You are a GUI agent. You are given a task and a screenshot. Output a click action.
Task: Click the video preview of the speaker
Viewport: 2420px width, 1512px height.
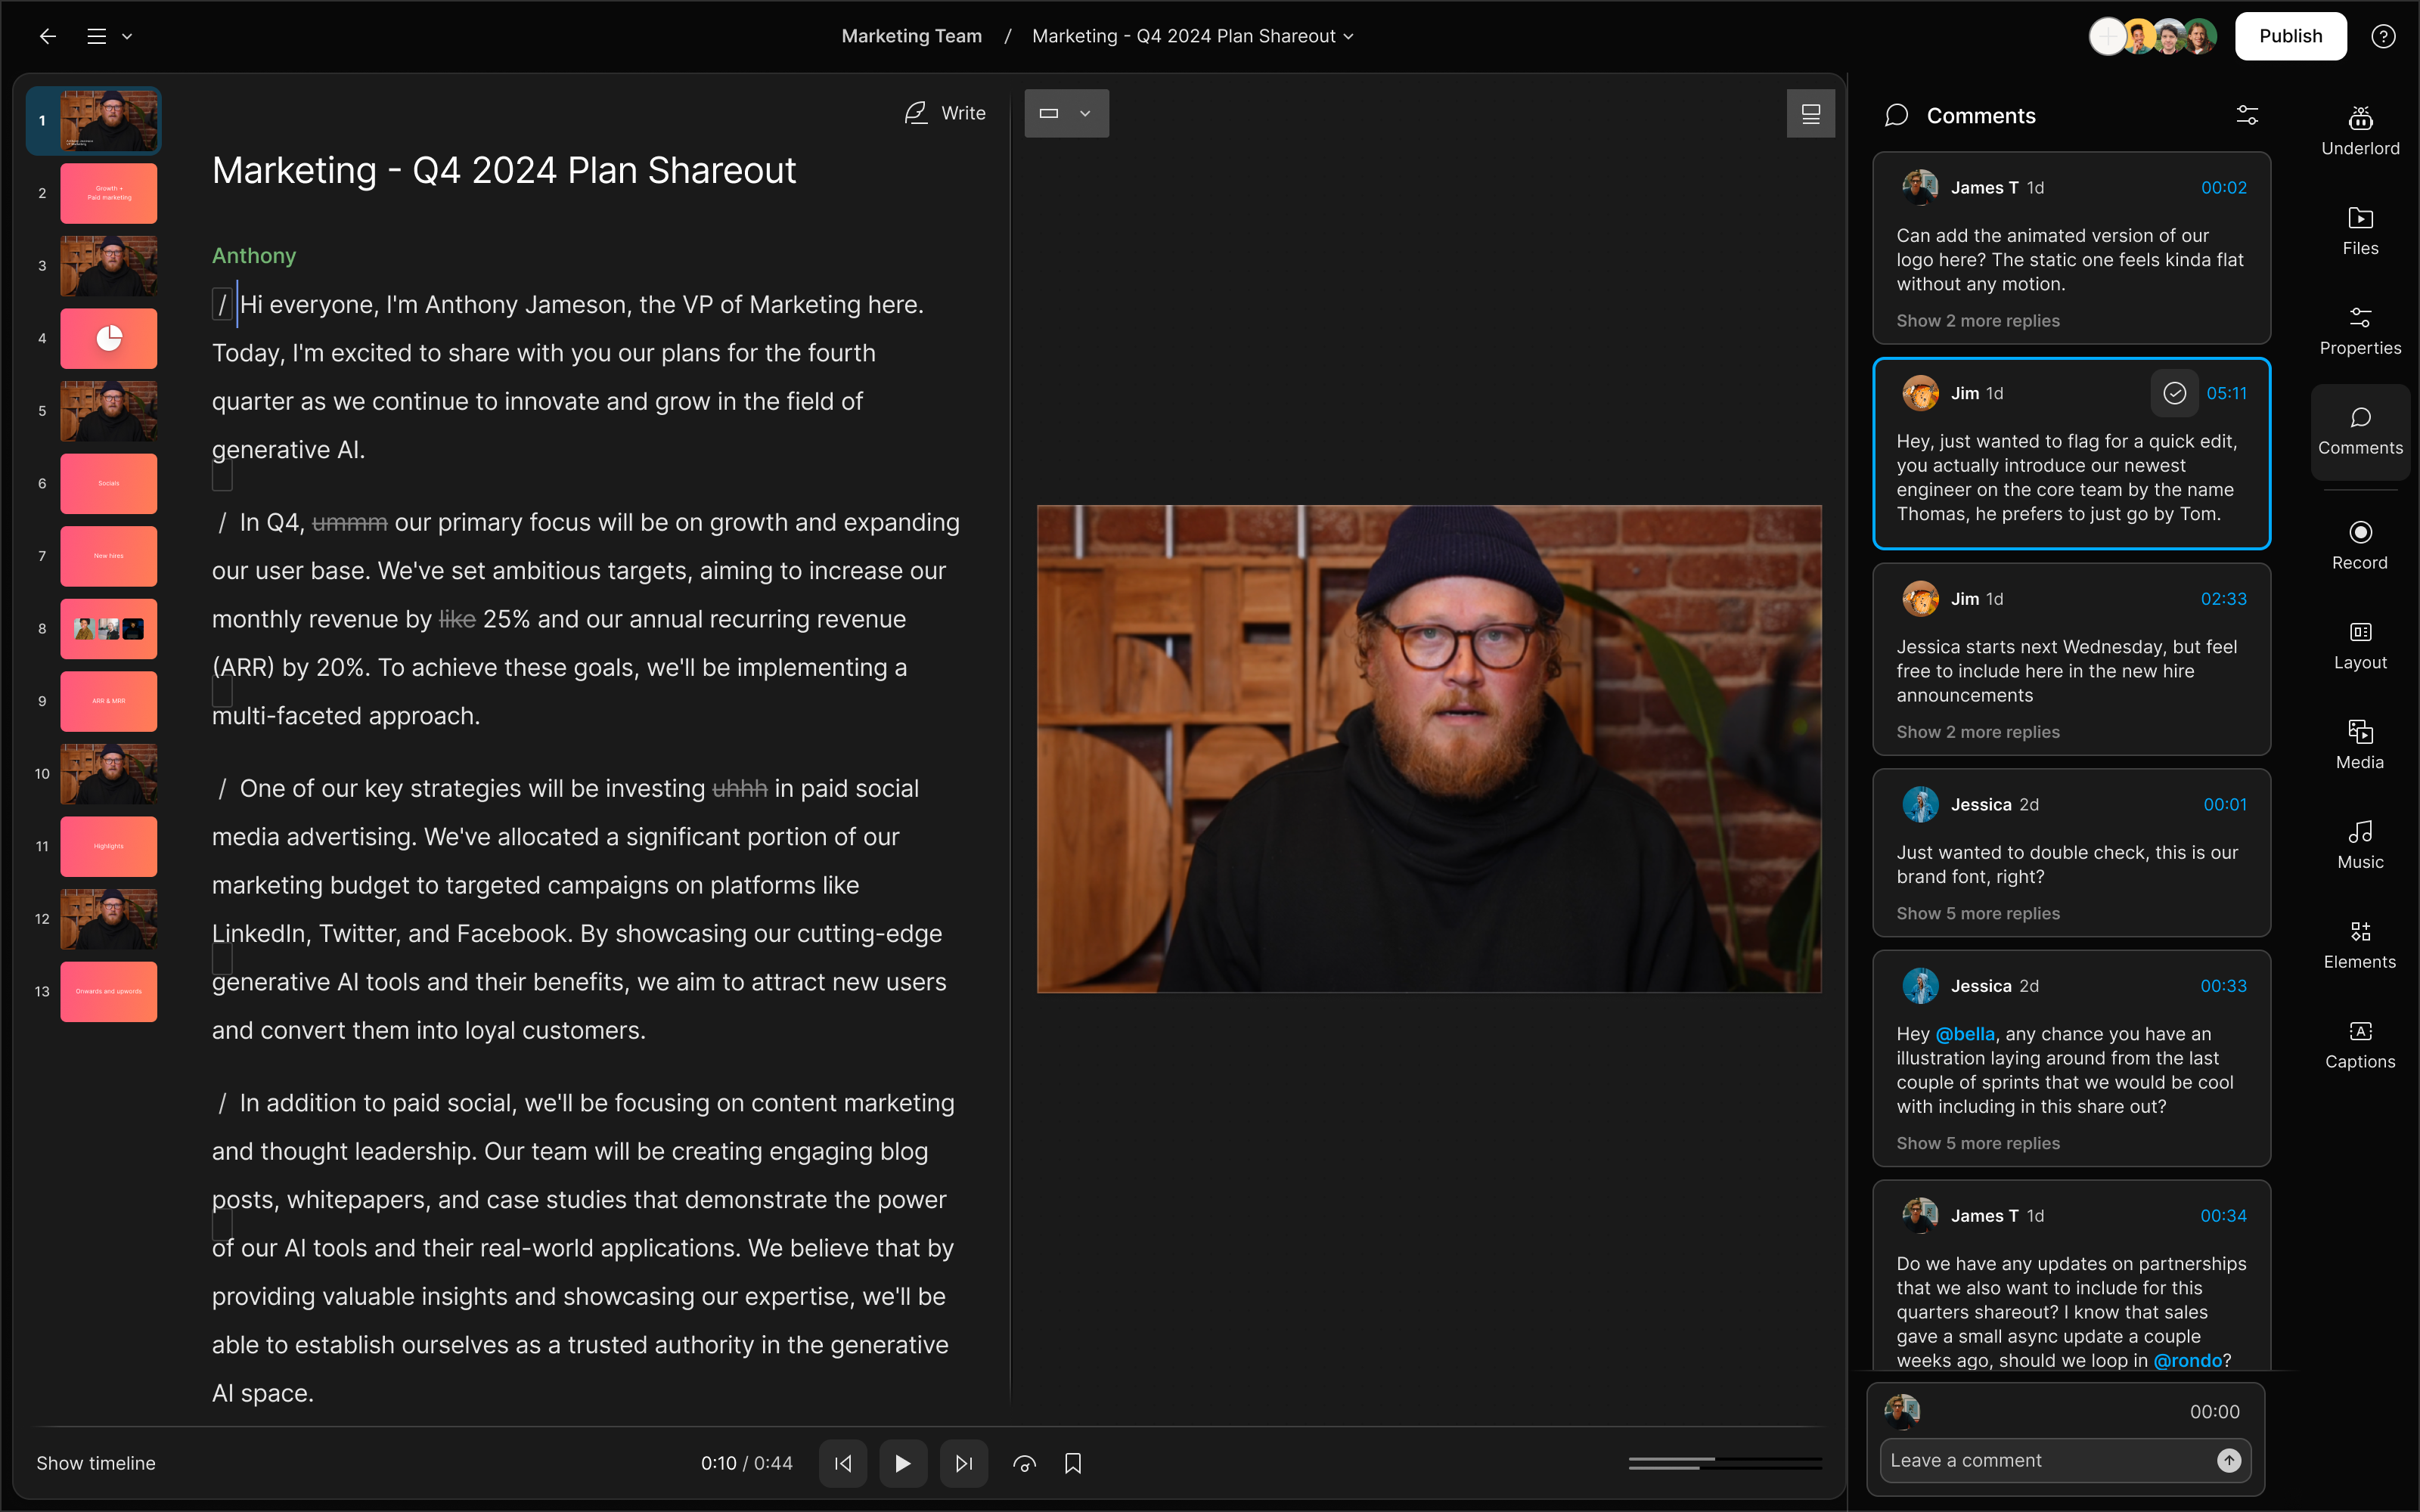[1428, 748]
